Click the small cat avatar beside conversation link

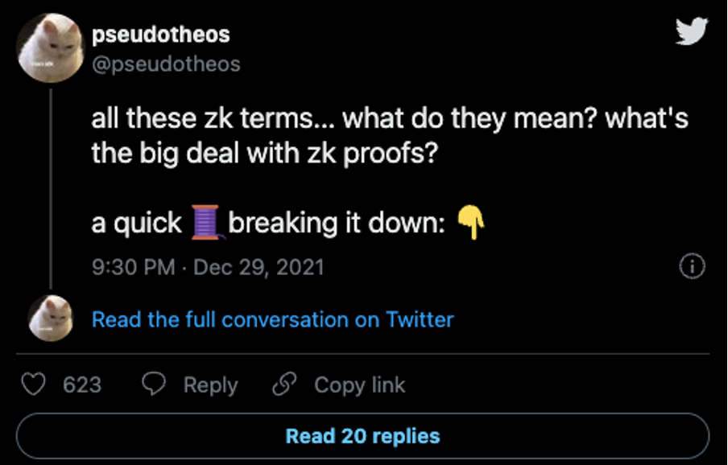(x=52, y=319)
